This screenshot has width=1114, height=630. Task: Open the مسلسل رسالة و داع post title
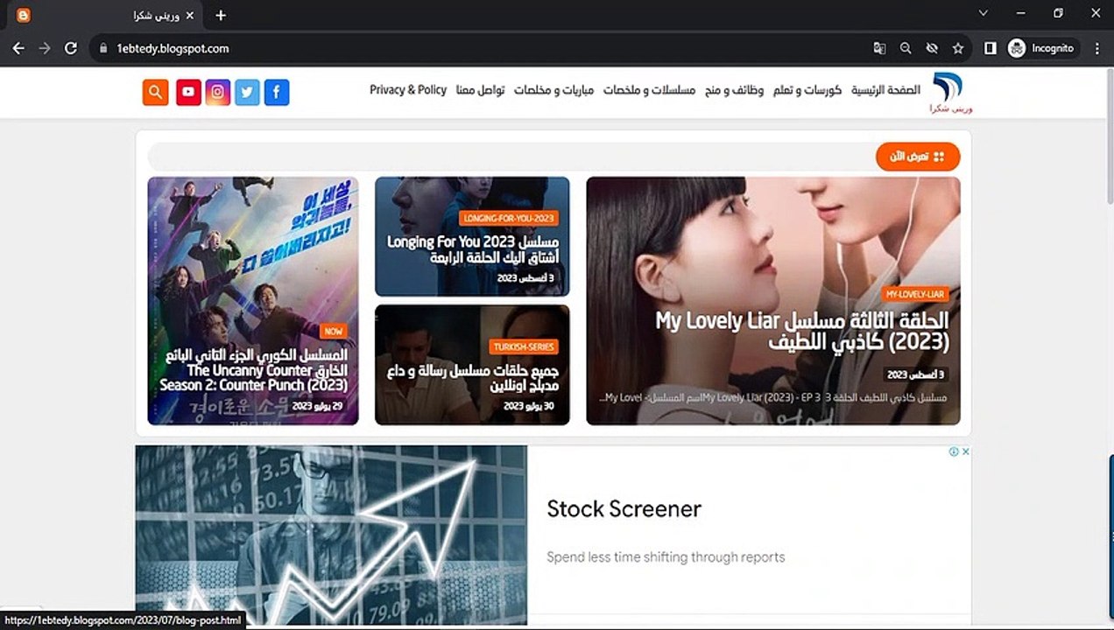coord(473,379)
